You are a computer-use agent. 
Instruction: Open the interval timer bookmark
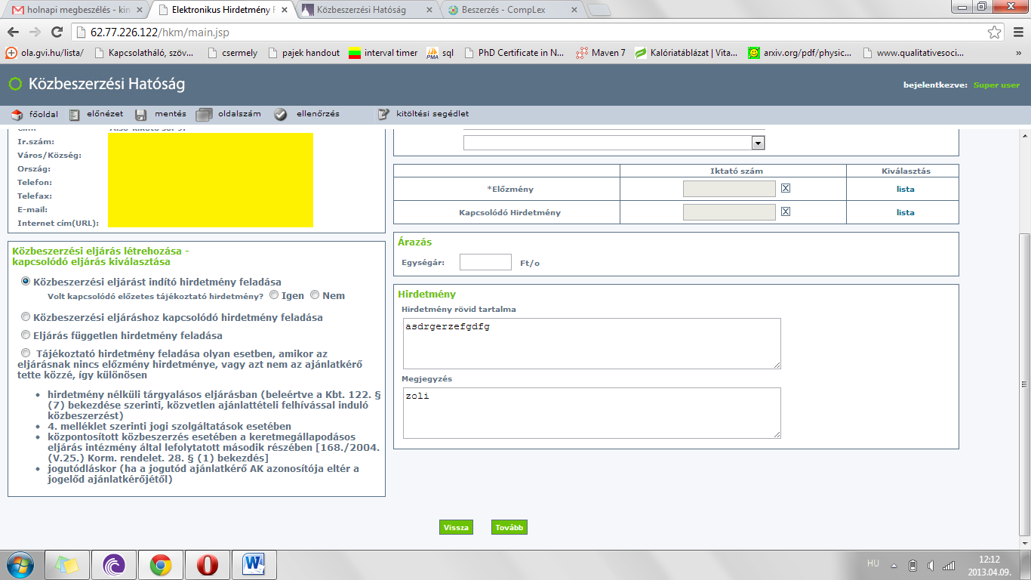click(383, 53)
